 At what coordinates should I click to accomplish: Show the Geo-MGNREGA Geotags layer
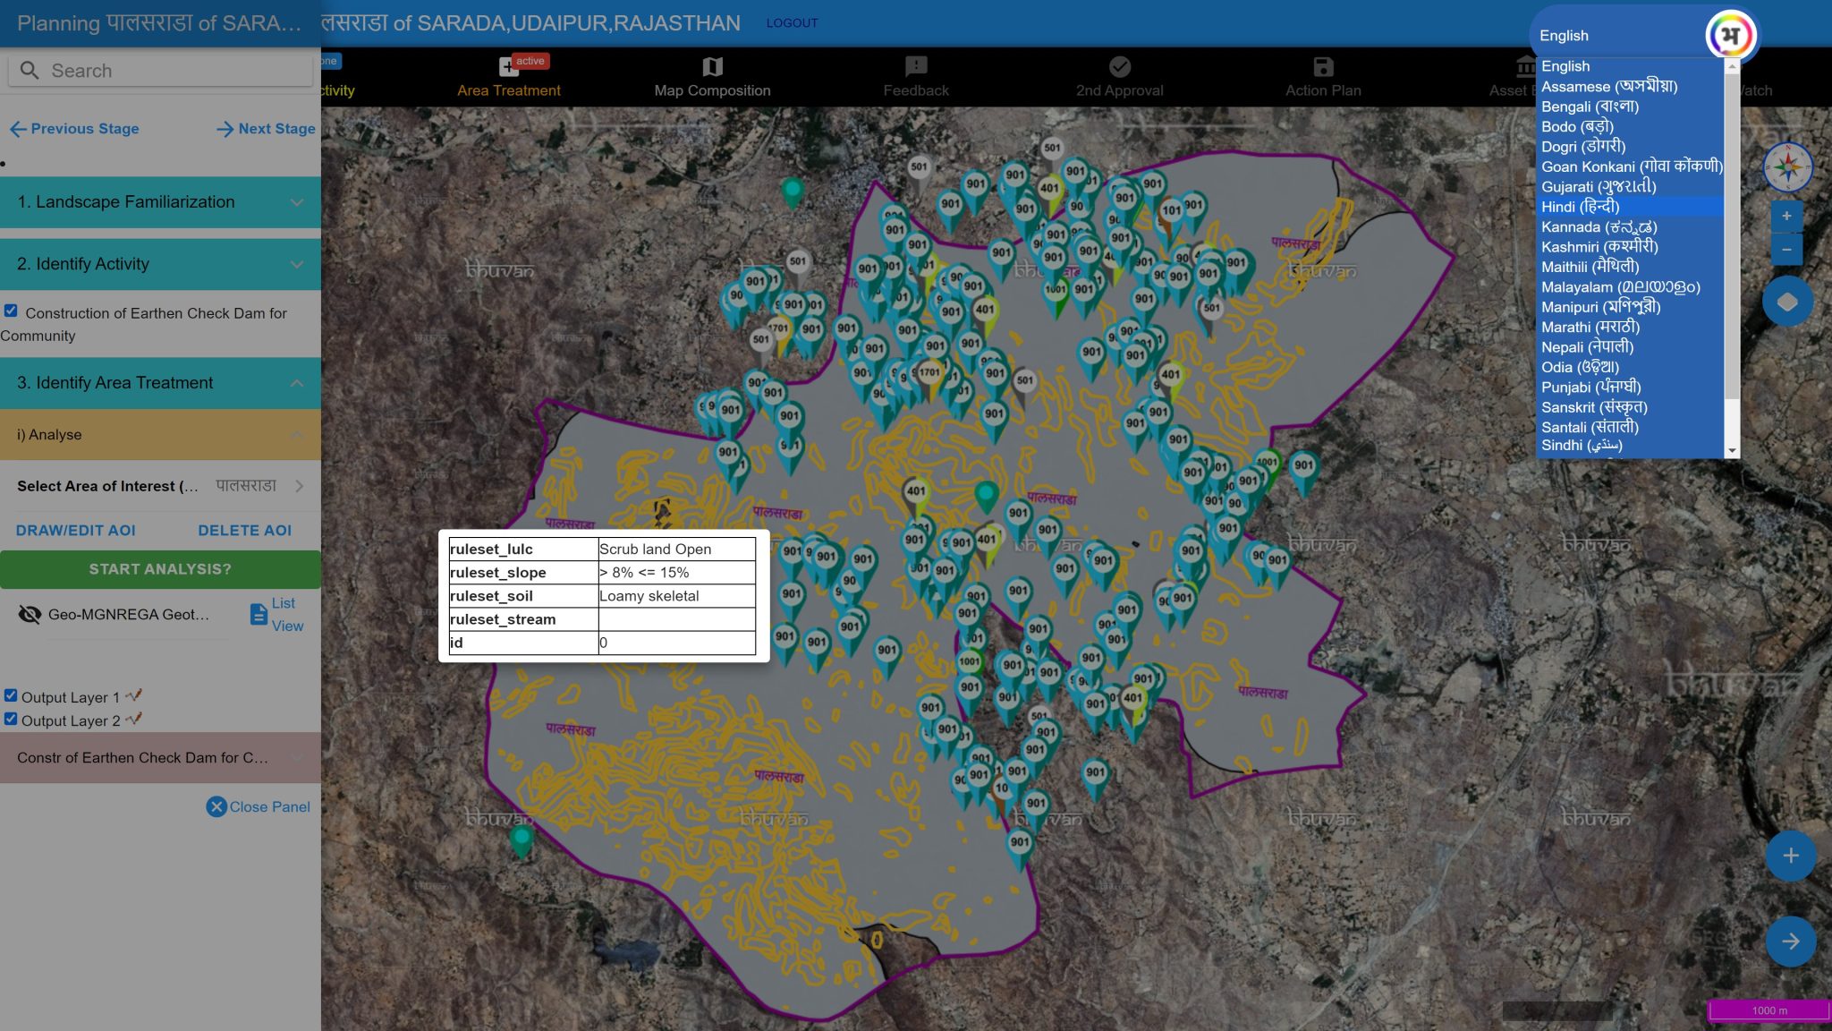[x=30, y=614]
